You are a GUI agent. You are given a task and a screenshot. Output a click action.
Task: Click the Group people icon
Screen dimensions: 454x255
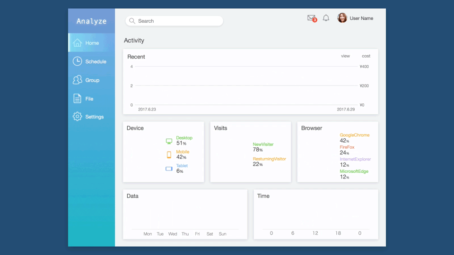click(78, 80)
